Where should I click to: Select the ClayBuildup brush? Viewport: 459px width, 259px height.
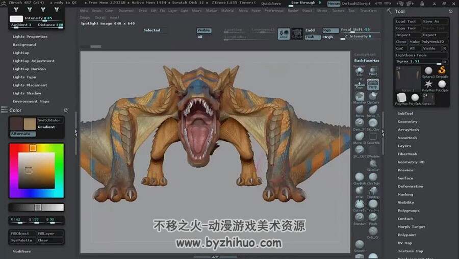pyautogui.click(x=360, y=178)
